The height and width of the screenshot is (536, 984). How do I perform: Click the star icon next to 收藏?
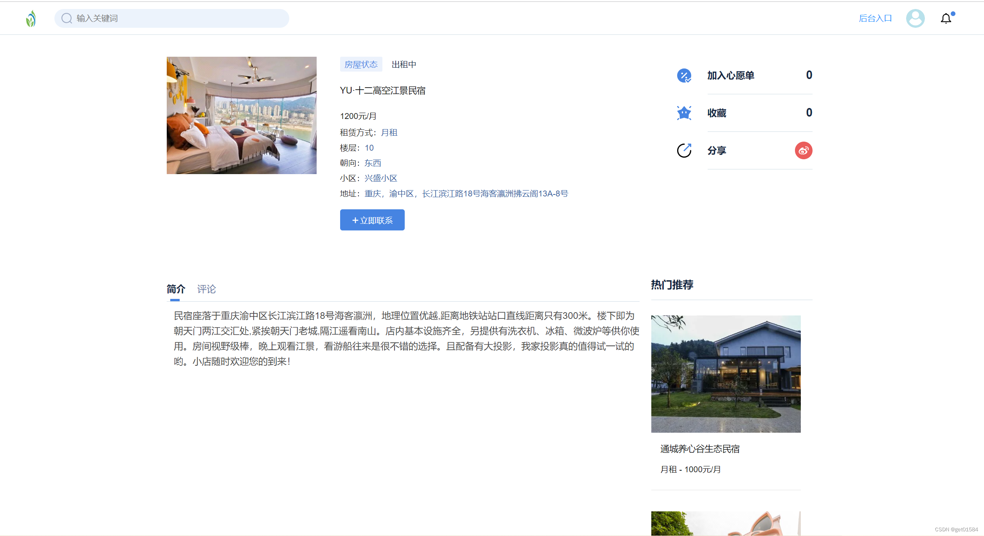[684, 113]
